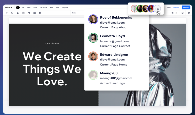The image size is (195, 115).
Task: Click Roelof Bekkenenks profile photo
Action: 93,19
